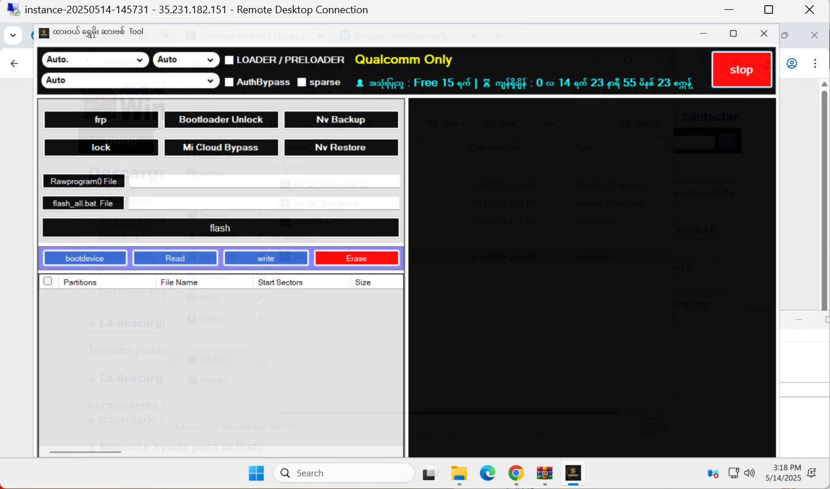
Task: Click the lock button
Action: 101,147
